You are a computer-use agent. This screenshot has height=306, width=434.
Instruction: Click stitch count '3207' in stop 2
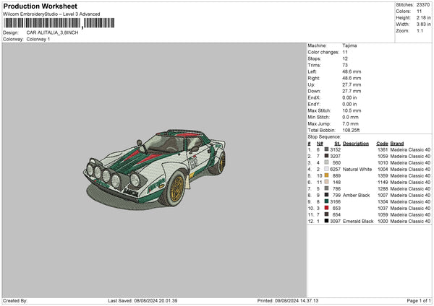pos(335,157)
